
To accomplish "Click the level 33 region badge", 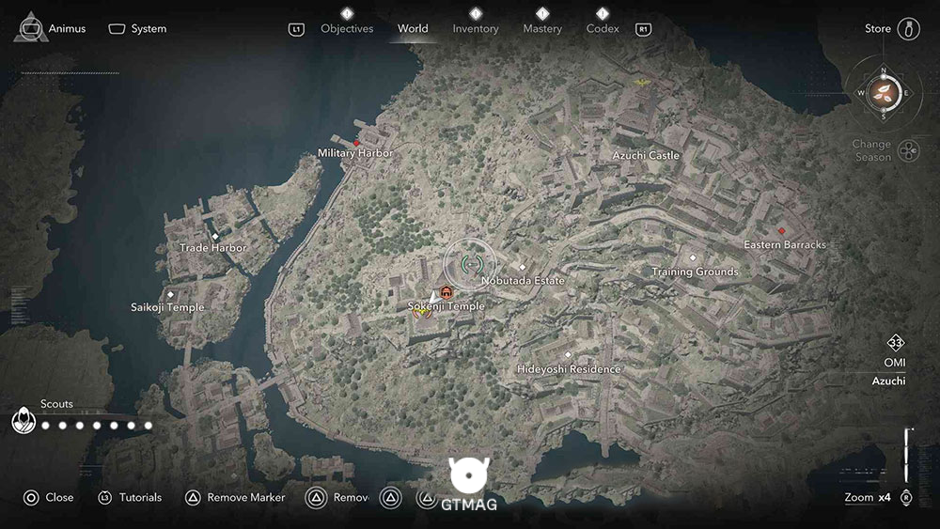I will (x=895, y=343).
